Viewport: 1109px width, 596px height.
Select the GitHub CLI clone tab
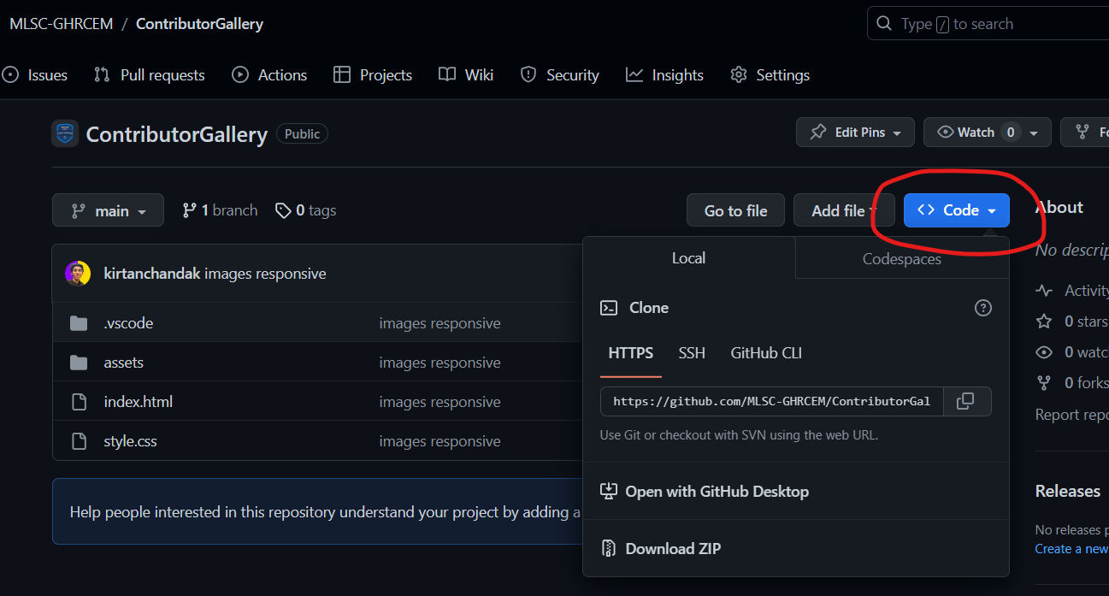coord(766,353)
